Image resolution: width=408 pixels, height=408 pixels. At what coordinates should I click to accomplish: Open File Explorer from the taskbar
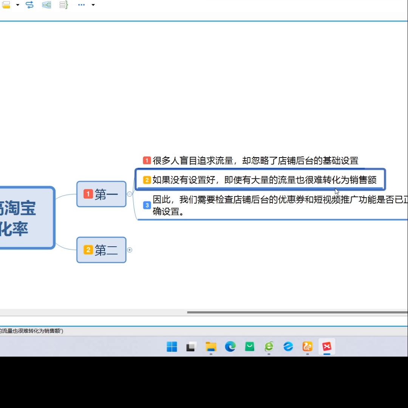click(x=211, y=346)
